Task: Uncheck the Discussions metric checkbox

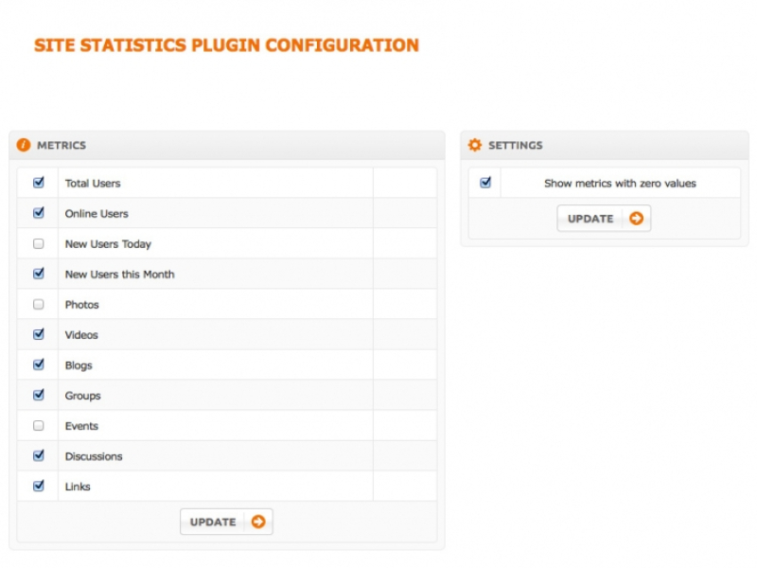Action: tap(39, 455)
